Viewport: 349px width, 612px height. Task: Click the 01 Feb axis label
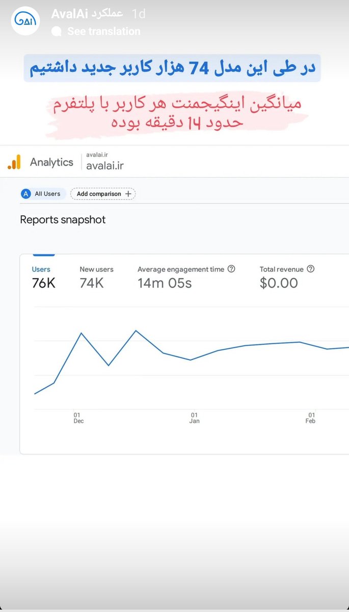point(310,418)
